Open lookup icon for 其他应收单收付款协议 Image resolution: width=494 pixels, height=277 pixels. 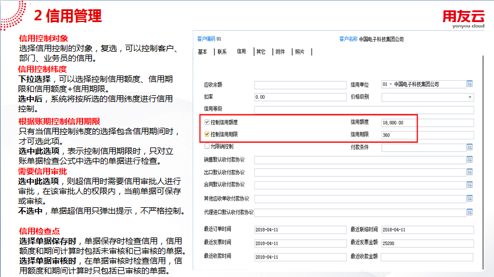pos(470,199)
